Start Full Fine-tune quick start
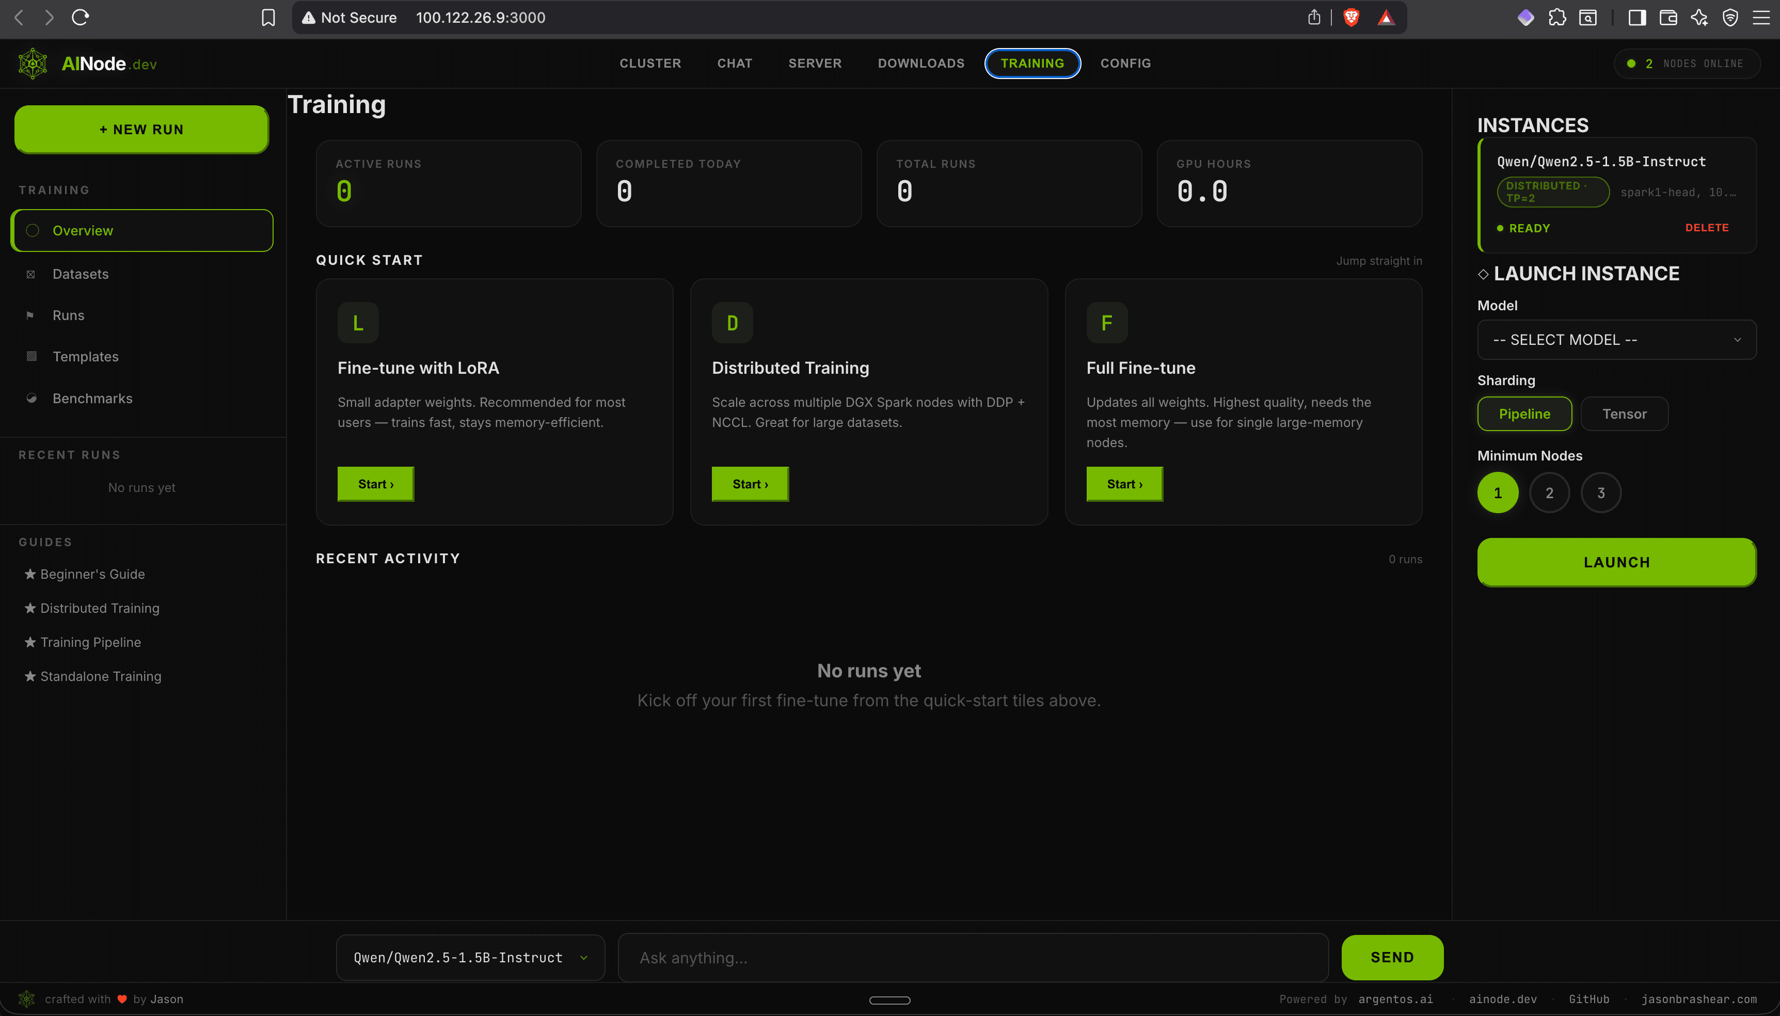 point(1124,484)
